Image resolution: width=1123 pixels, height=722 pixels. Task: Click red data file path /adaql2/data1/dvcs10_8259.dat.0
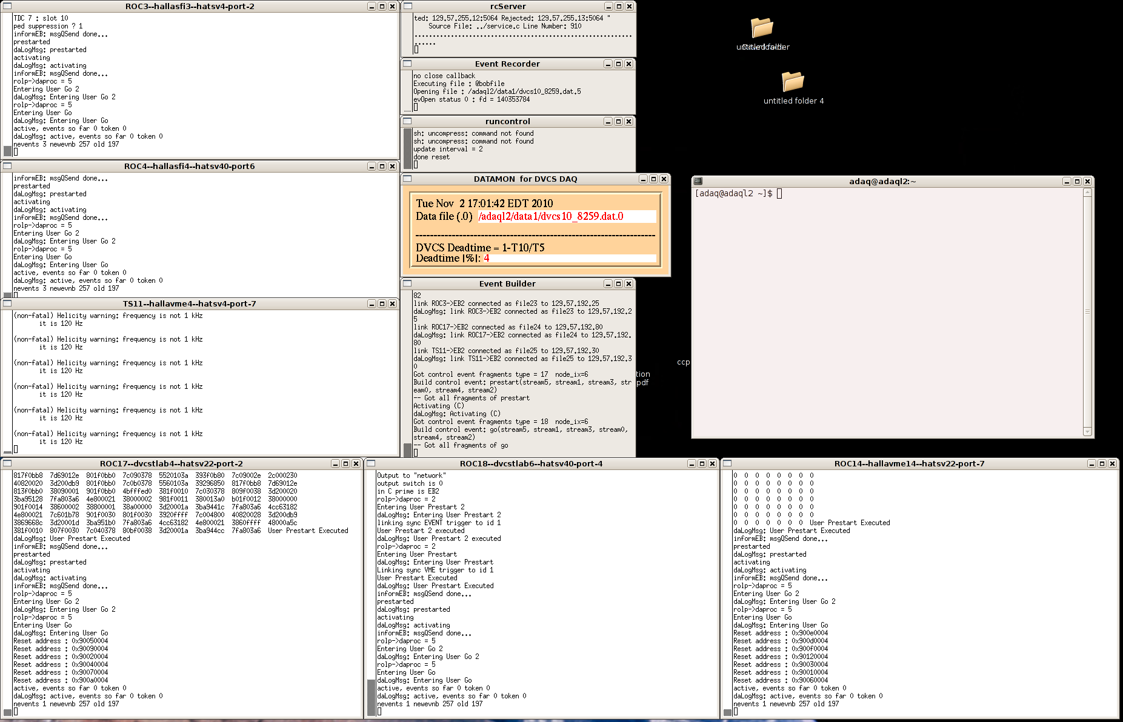pyautogui.click(x=551, y=216)
